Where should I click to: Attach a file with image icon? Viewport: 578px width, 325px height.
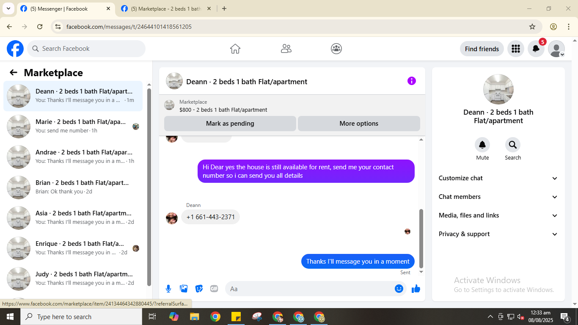coord(184,289)
